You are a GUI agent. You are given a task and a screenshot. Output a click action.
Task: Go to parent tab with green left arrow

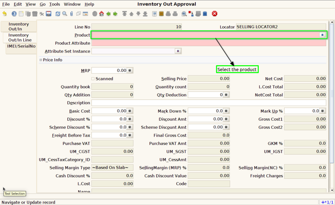pos(108,14)
